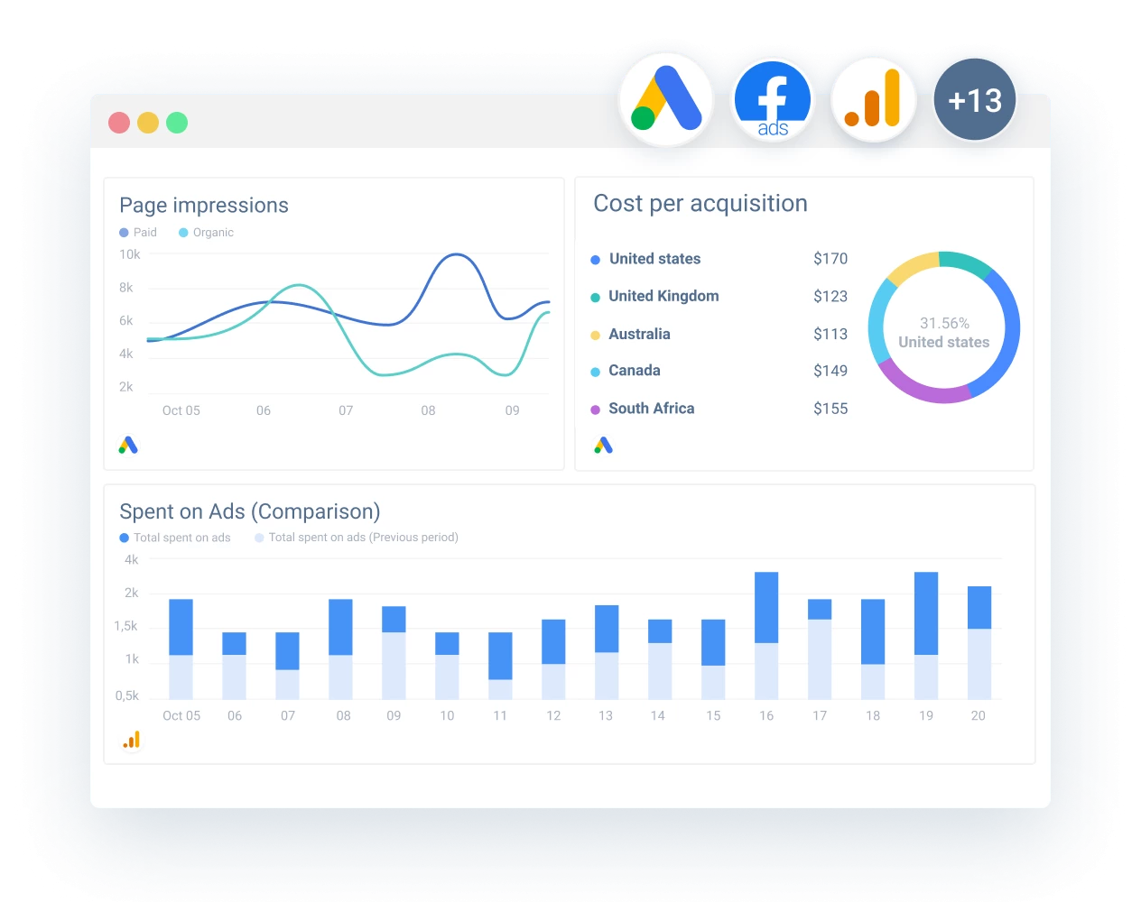Click the Google Ads icon at the top
1141x902 pixels.
(665, 97)
